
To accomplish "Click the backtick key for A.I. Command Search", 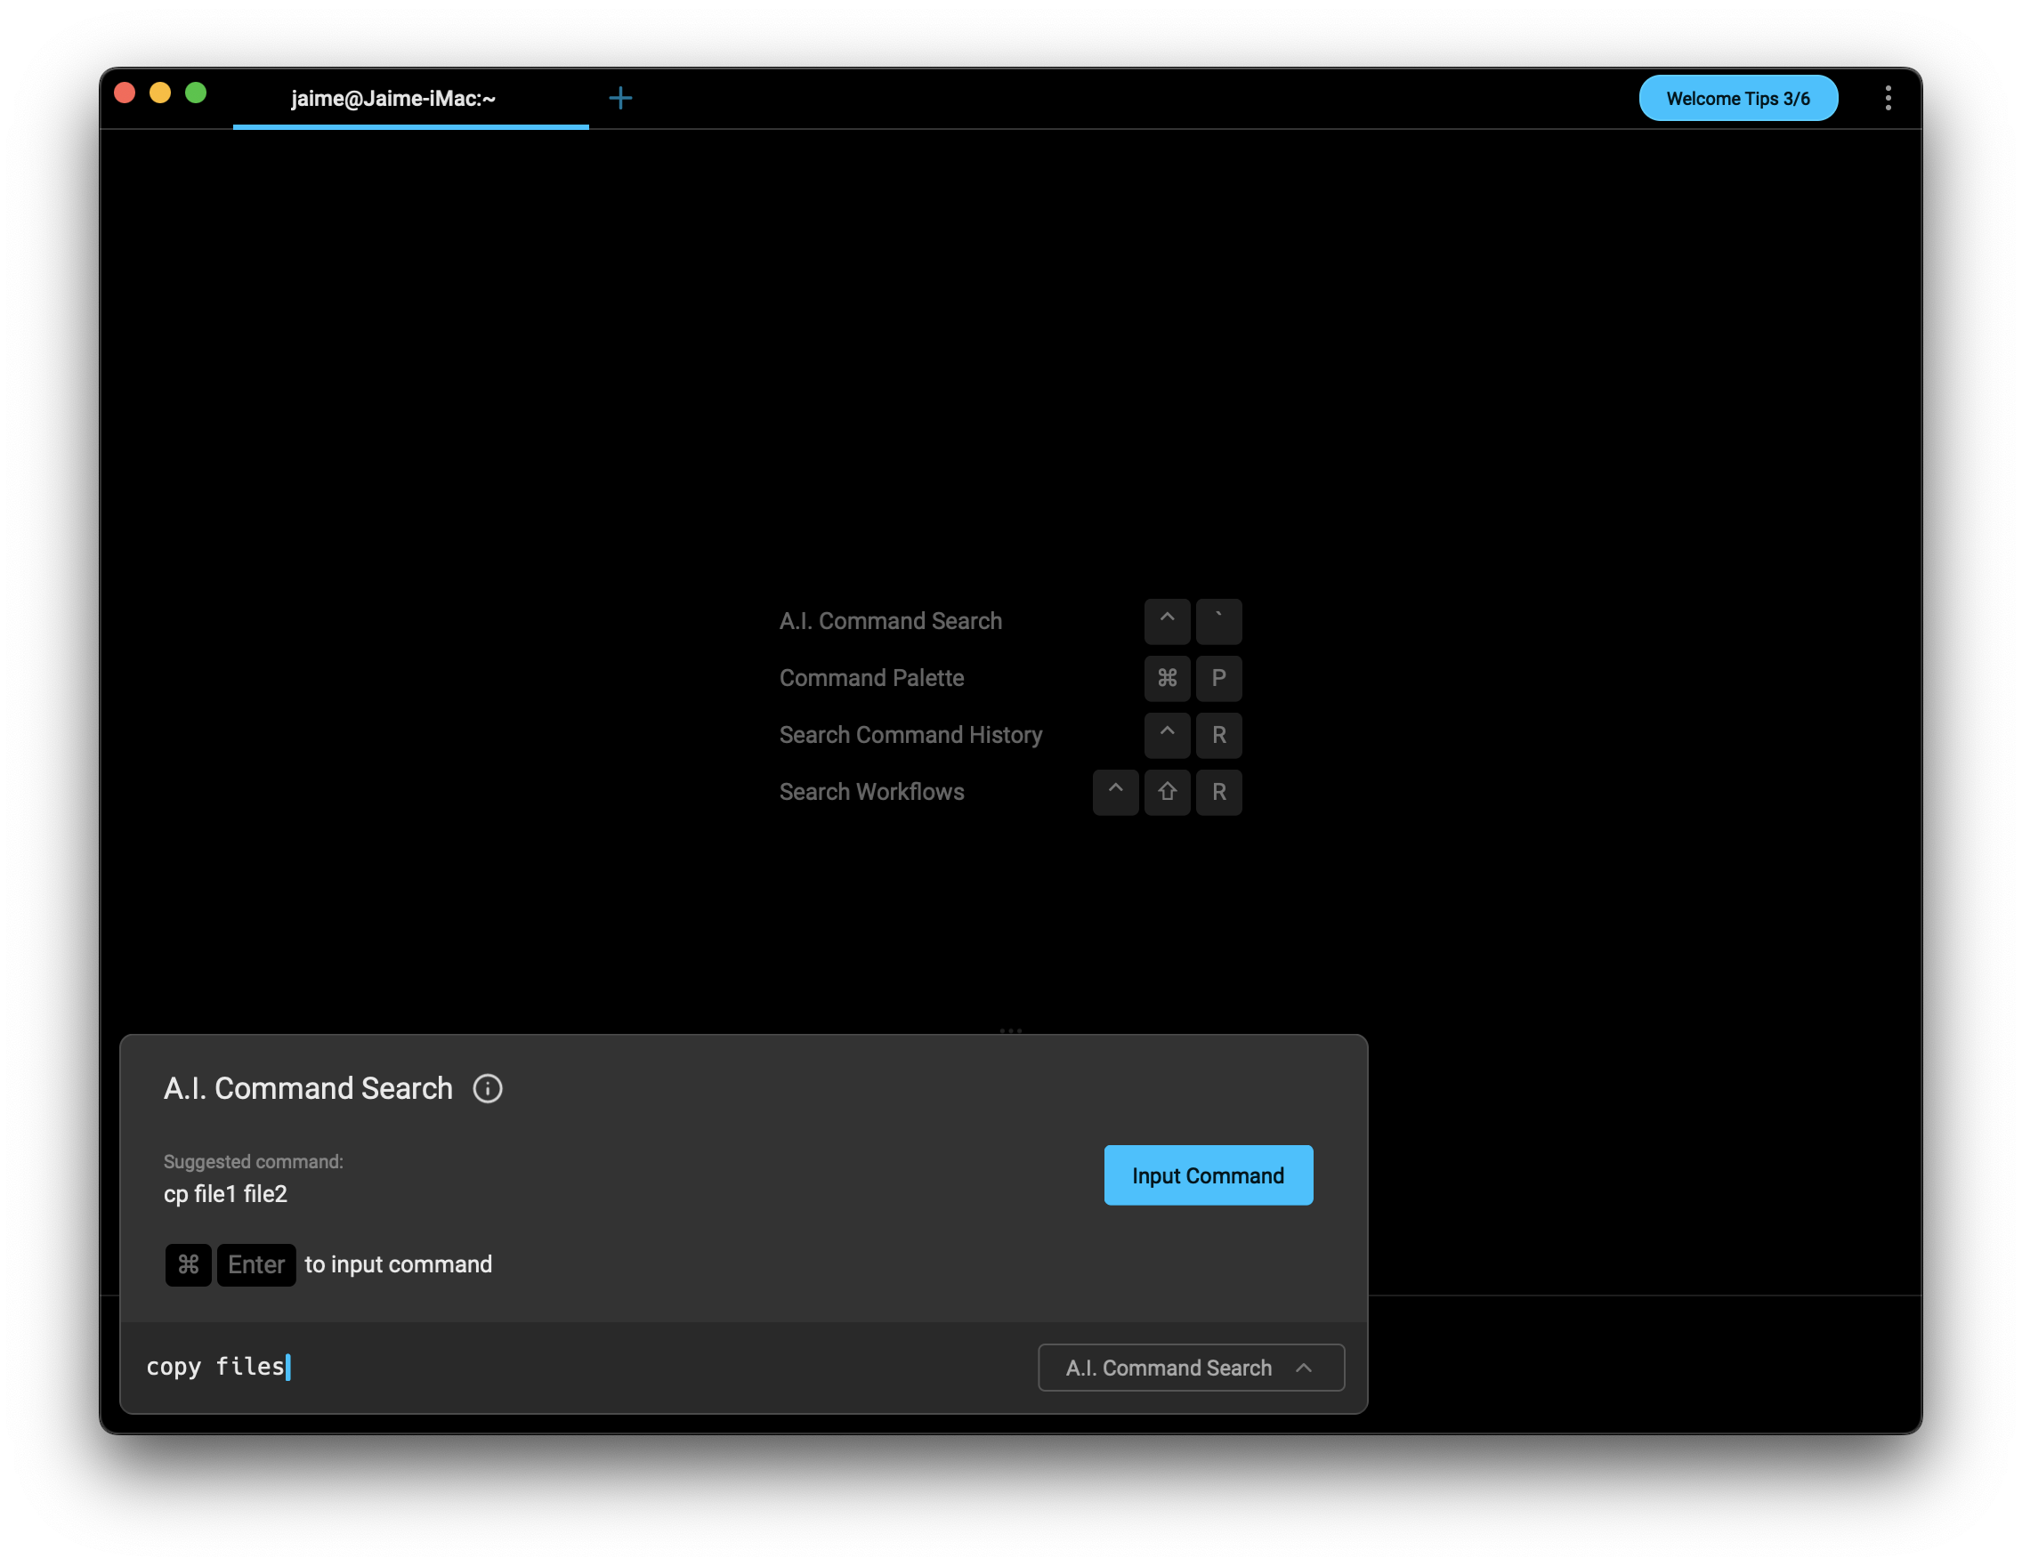I will (x=1218, y=621).
